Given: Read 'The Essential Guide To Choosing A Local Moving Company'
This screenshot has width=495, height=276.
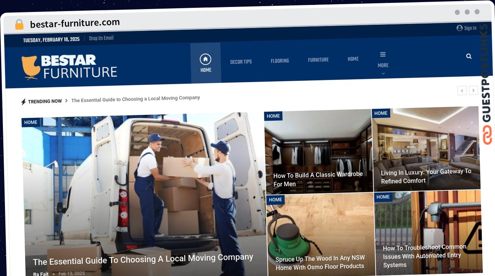Looking at the screenshot, I should point(143,260).
